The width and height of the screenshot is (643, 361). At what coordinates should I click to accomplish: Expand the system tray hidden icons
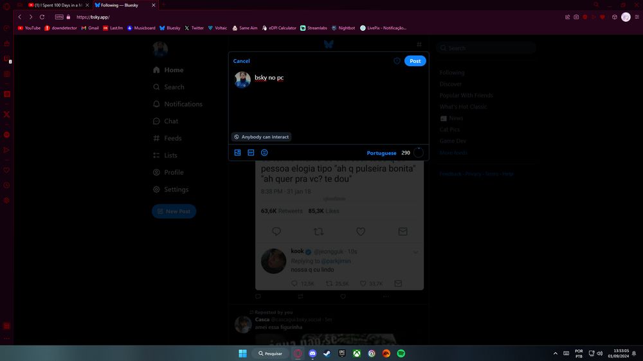coord(556,353)
